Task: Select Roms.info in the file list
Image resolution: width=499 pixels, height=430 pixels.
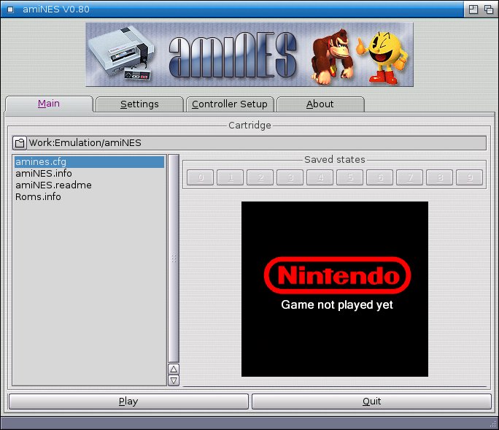Action: (x=90, y=197)
